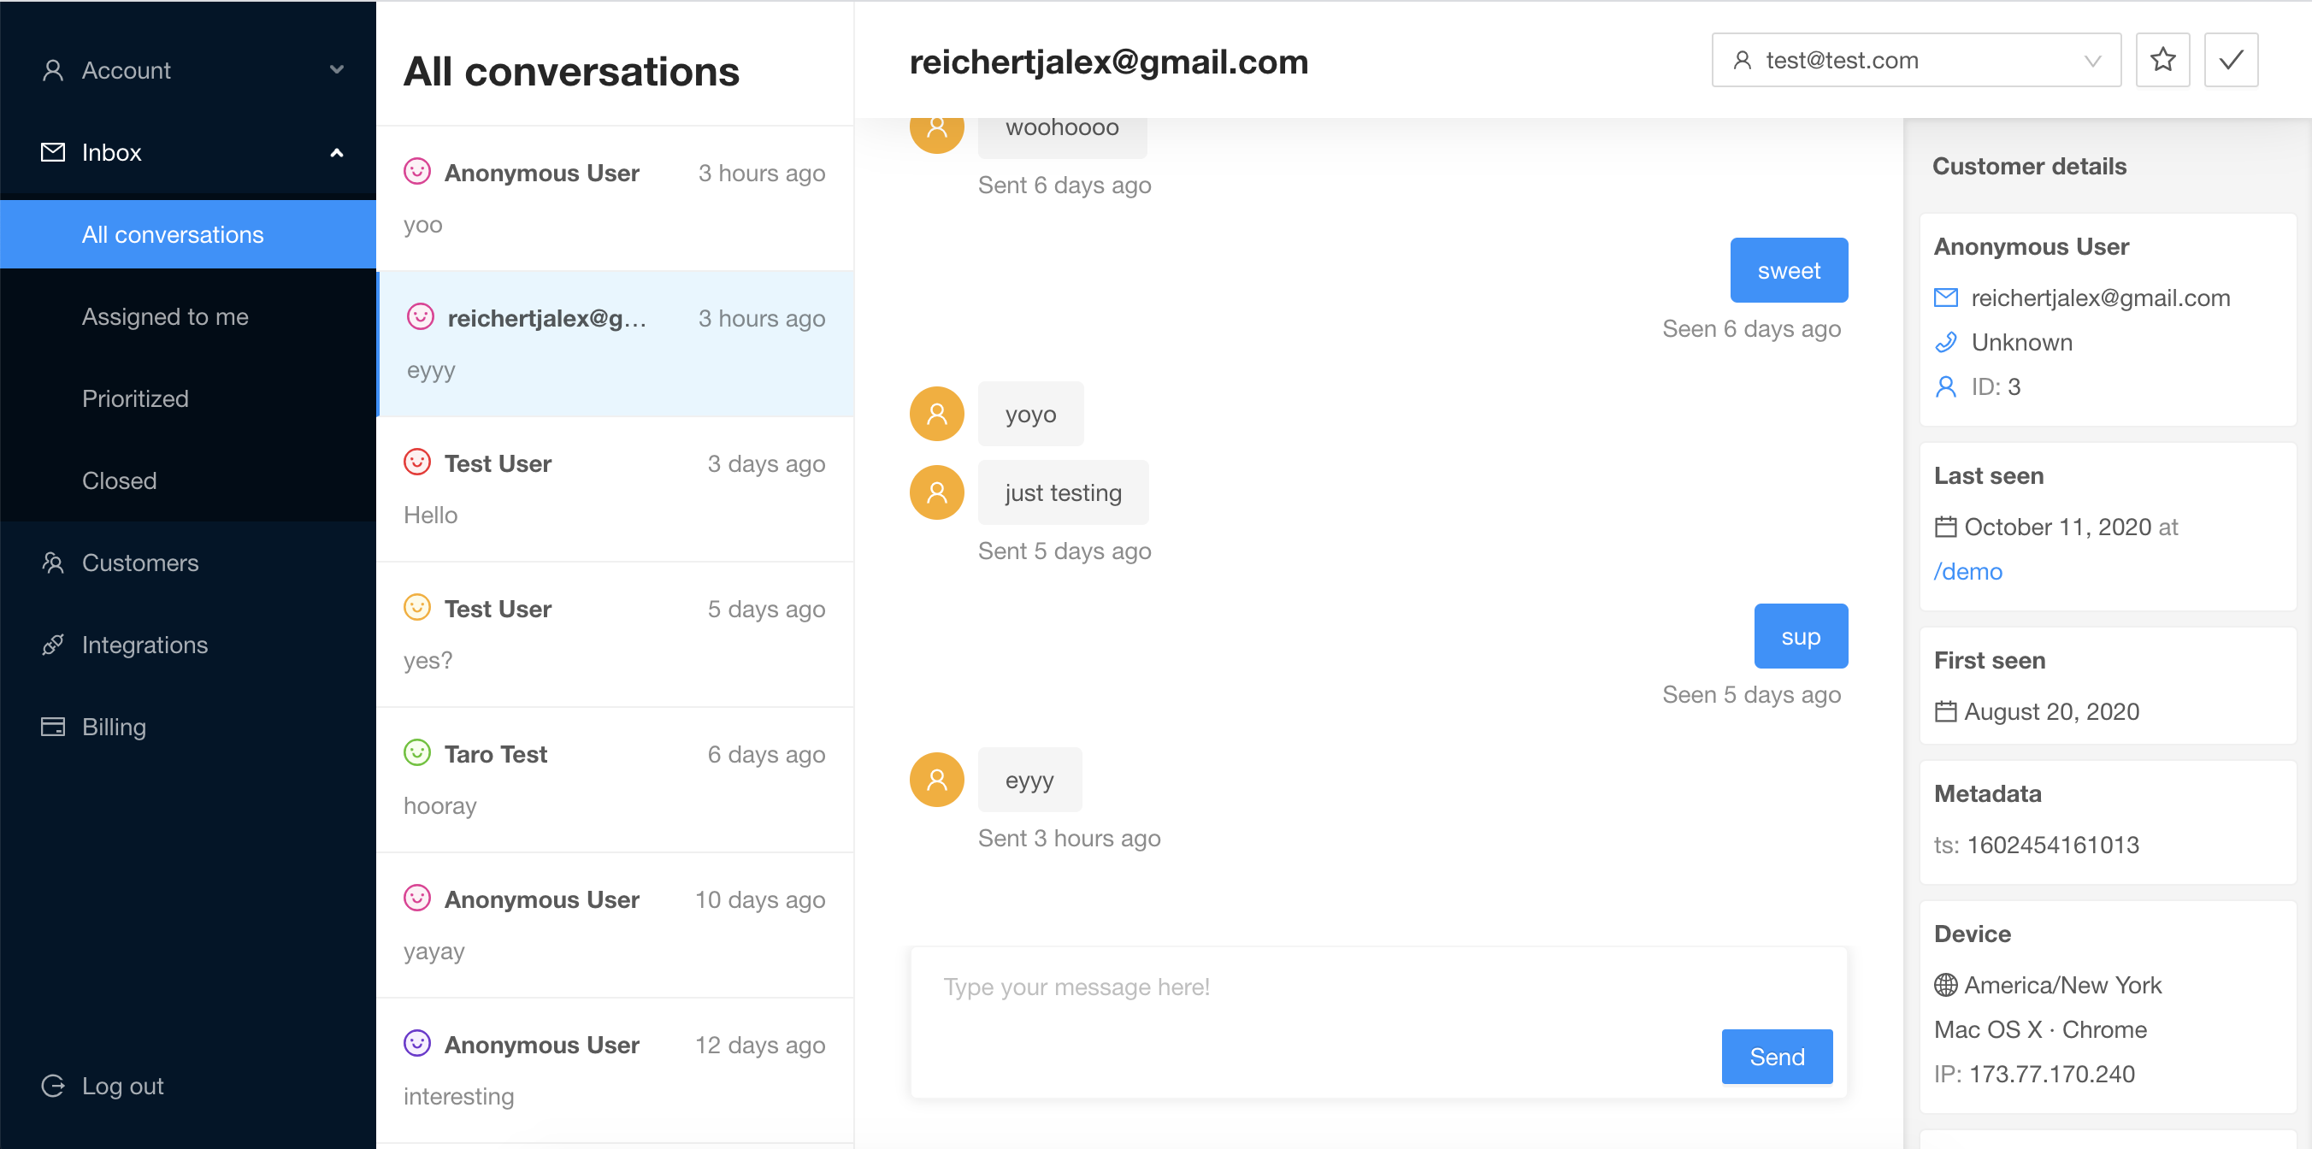Click the avatar next to eyyy message
The height and width of the screenshot is (1149, 2312).
pos(936,779)
